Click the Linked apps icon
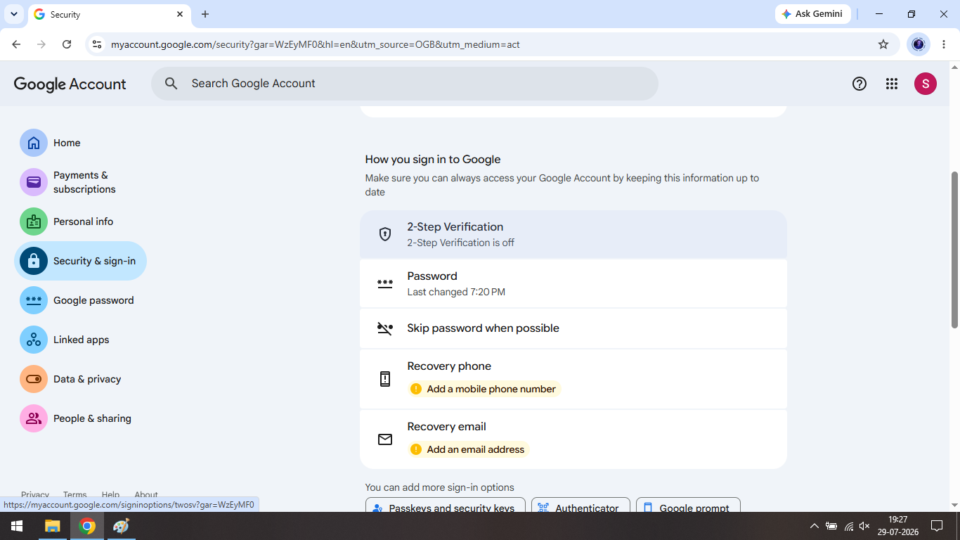 point(34,340)
